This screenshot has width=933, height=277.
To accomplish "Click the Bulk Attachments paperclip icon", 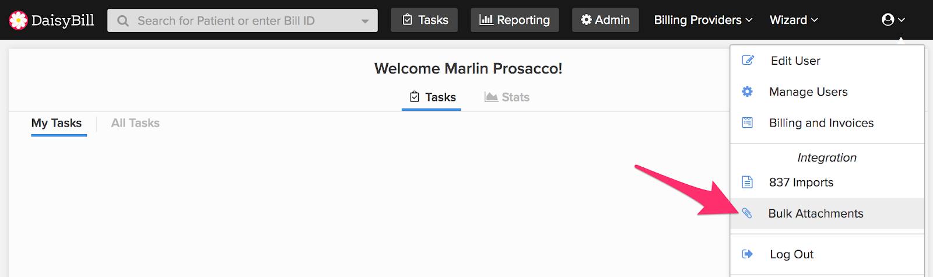I will [747, 213].
